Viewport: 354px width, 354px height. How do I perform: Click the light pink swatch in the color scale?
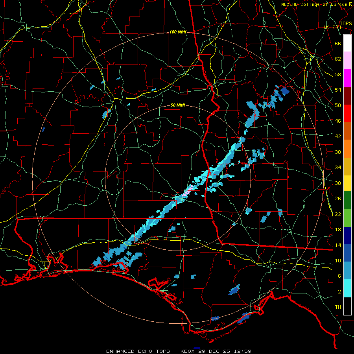(x=347, y=61)
